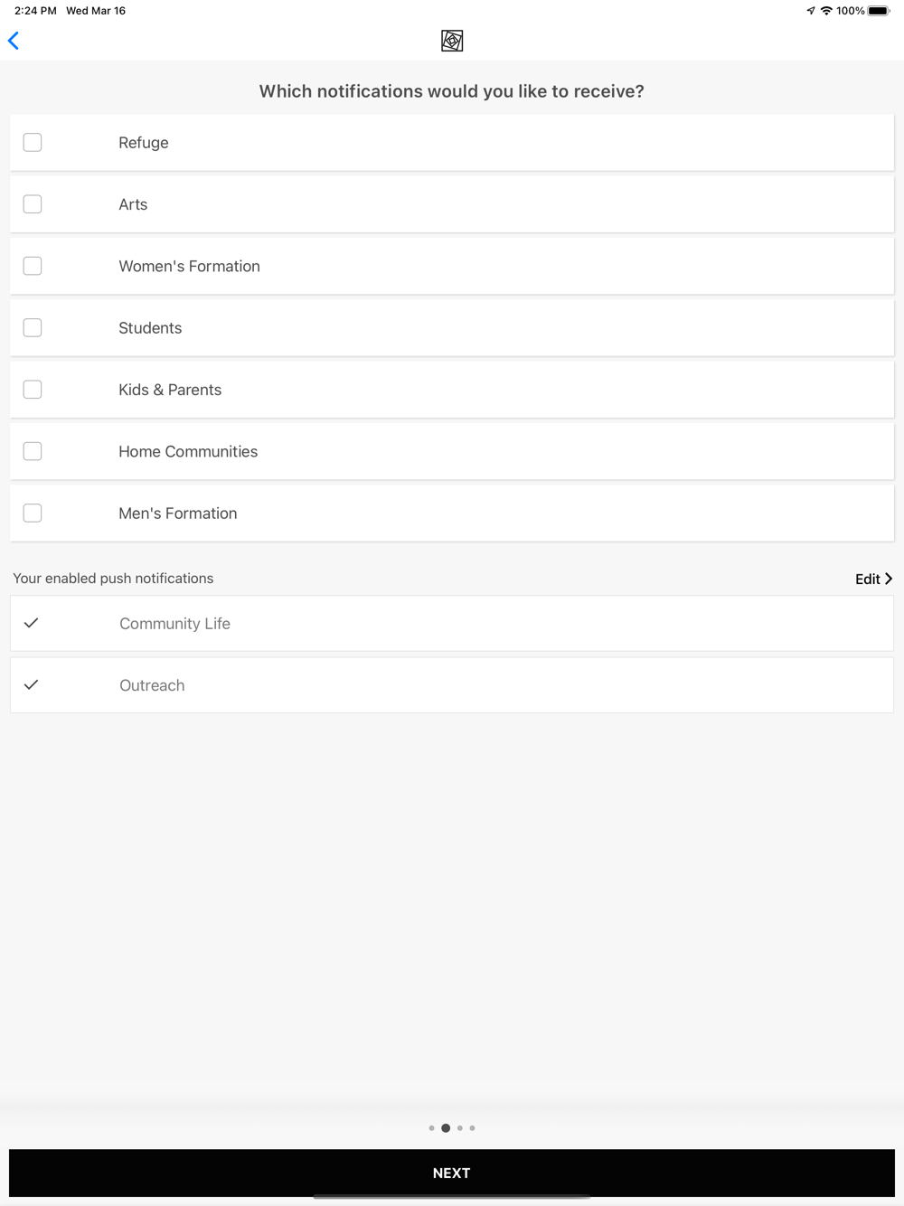Select the Outreach notification row
This screenshot has width=904, height=1206.
coord(452,685)
